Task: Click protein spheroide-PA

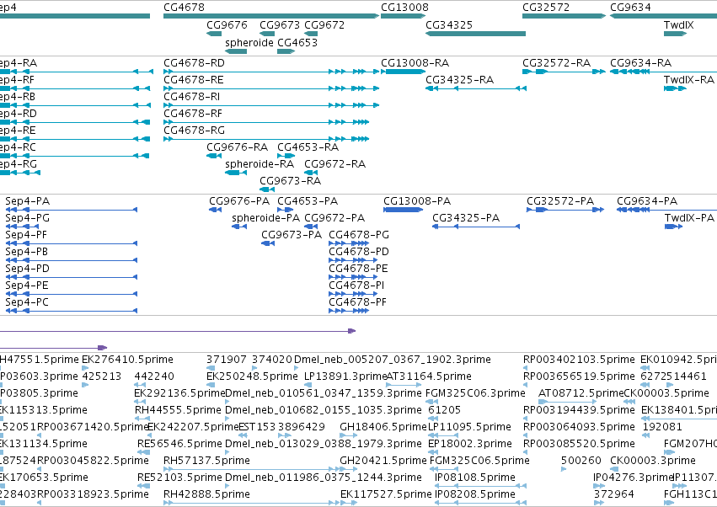Action: click(x=265, y=218)
